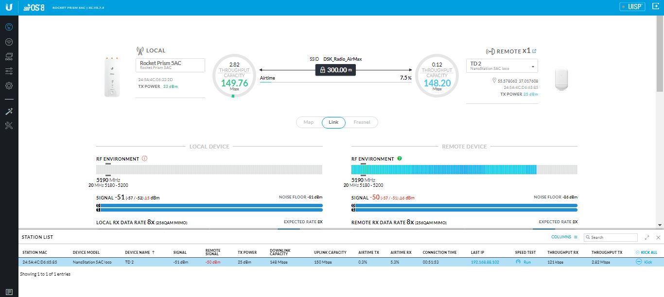Click the 148 Mbps downlink capacity cell
664x297 pixels.
tap(279, 262)
